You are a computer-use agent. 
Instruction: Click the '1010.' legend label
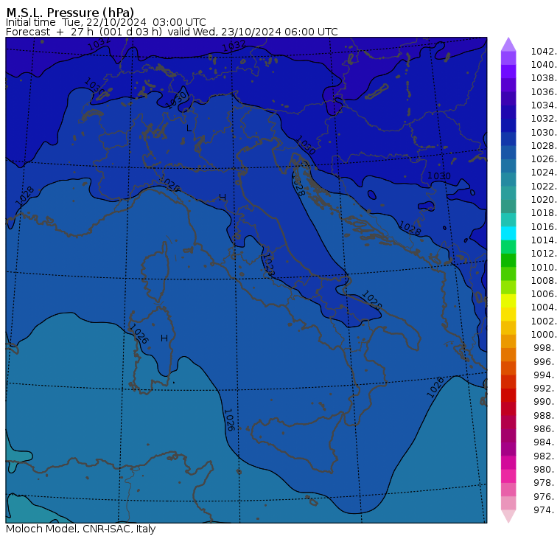point(544,267)
